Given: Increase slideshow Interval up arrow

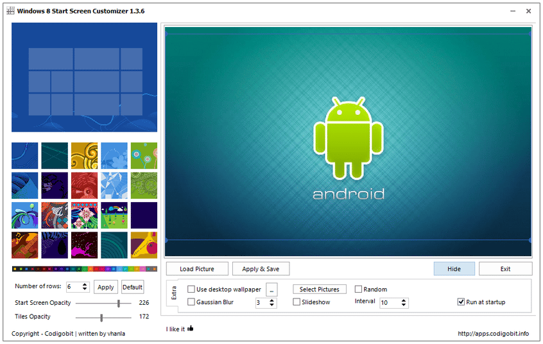Looking at the screenshot, I should 404,300.
